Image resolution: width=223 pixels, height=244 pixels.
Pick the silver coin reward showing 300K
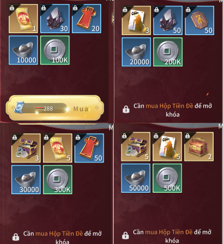coord(58,180)
